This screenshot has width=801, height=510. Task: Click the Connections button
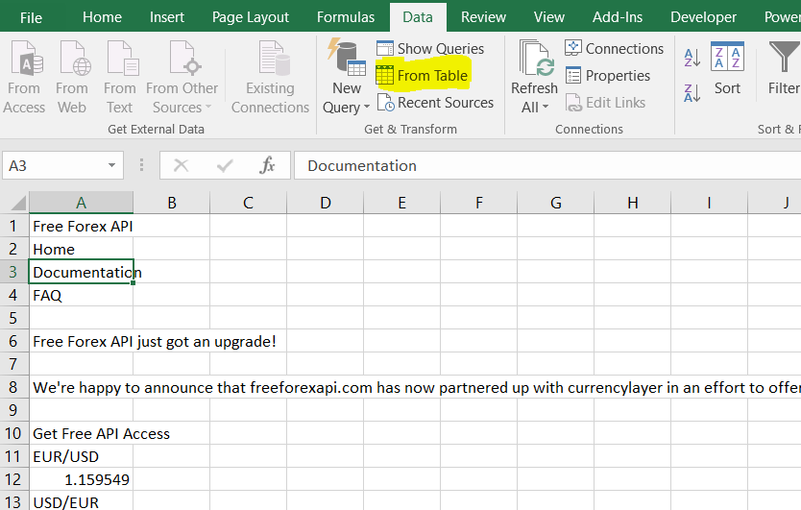tap(614, 49)
